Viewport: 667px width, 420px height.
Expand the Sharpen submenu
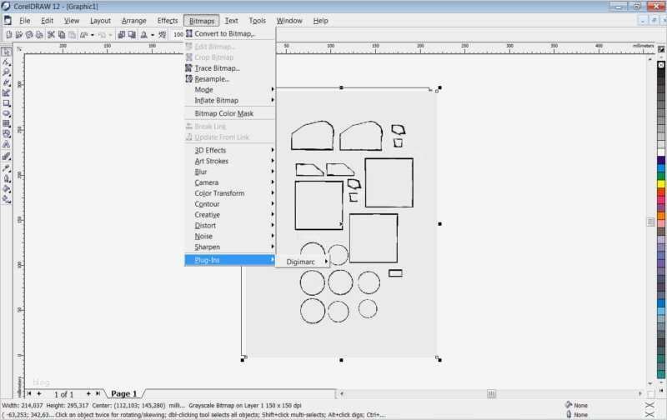pos(230,247)
